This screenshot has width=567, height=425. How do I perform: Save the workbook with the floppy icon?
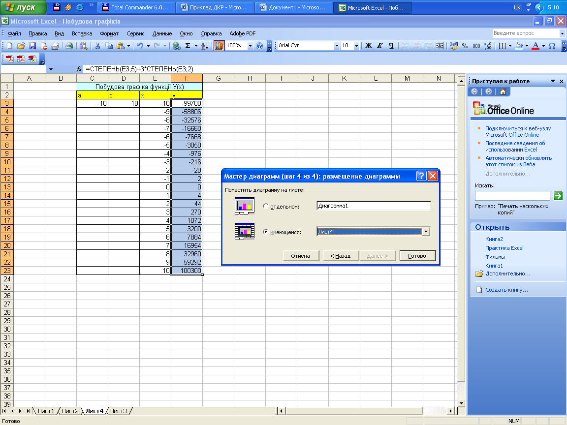[x=32, y=46]
